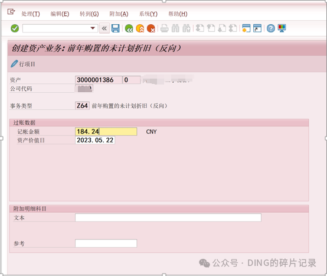Screen dimensions: 327x276
Task: Click the 资产 number field 3000001386
Action: pyautogui.click(x=99, y=80)
